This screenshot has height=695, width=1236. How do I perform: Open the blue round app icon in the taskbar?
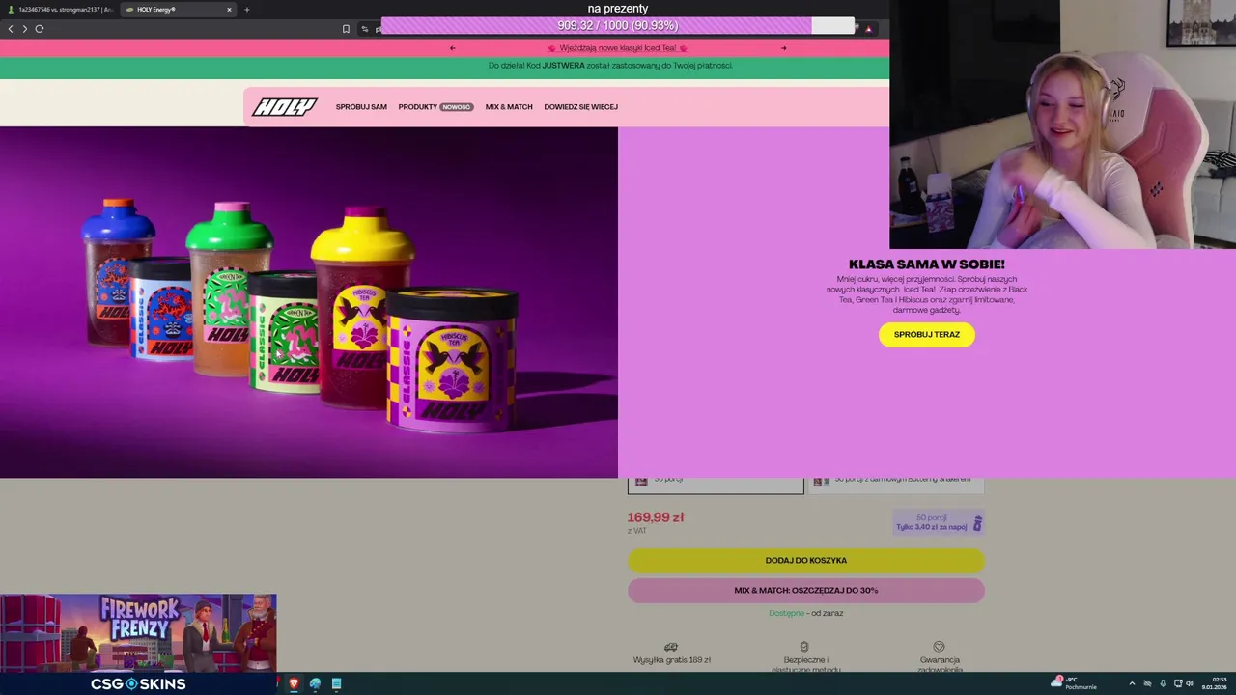[315, 683]
